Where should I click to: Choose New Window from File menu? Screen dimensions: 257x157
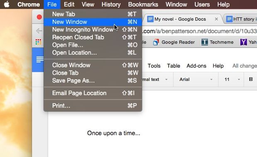93,22
